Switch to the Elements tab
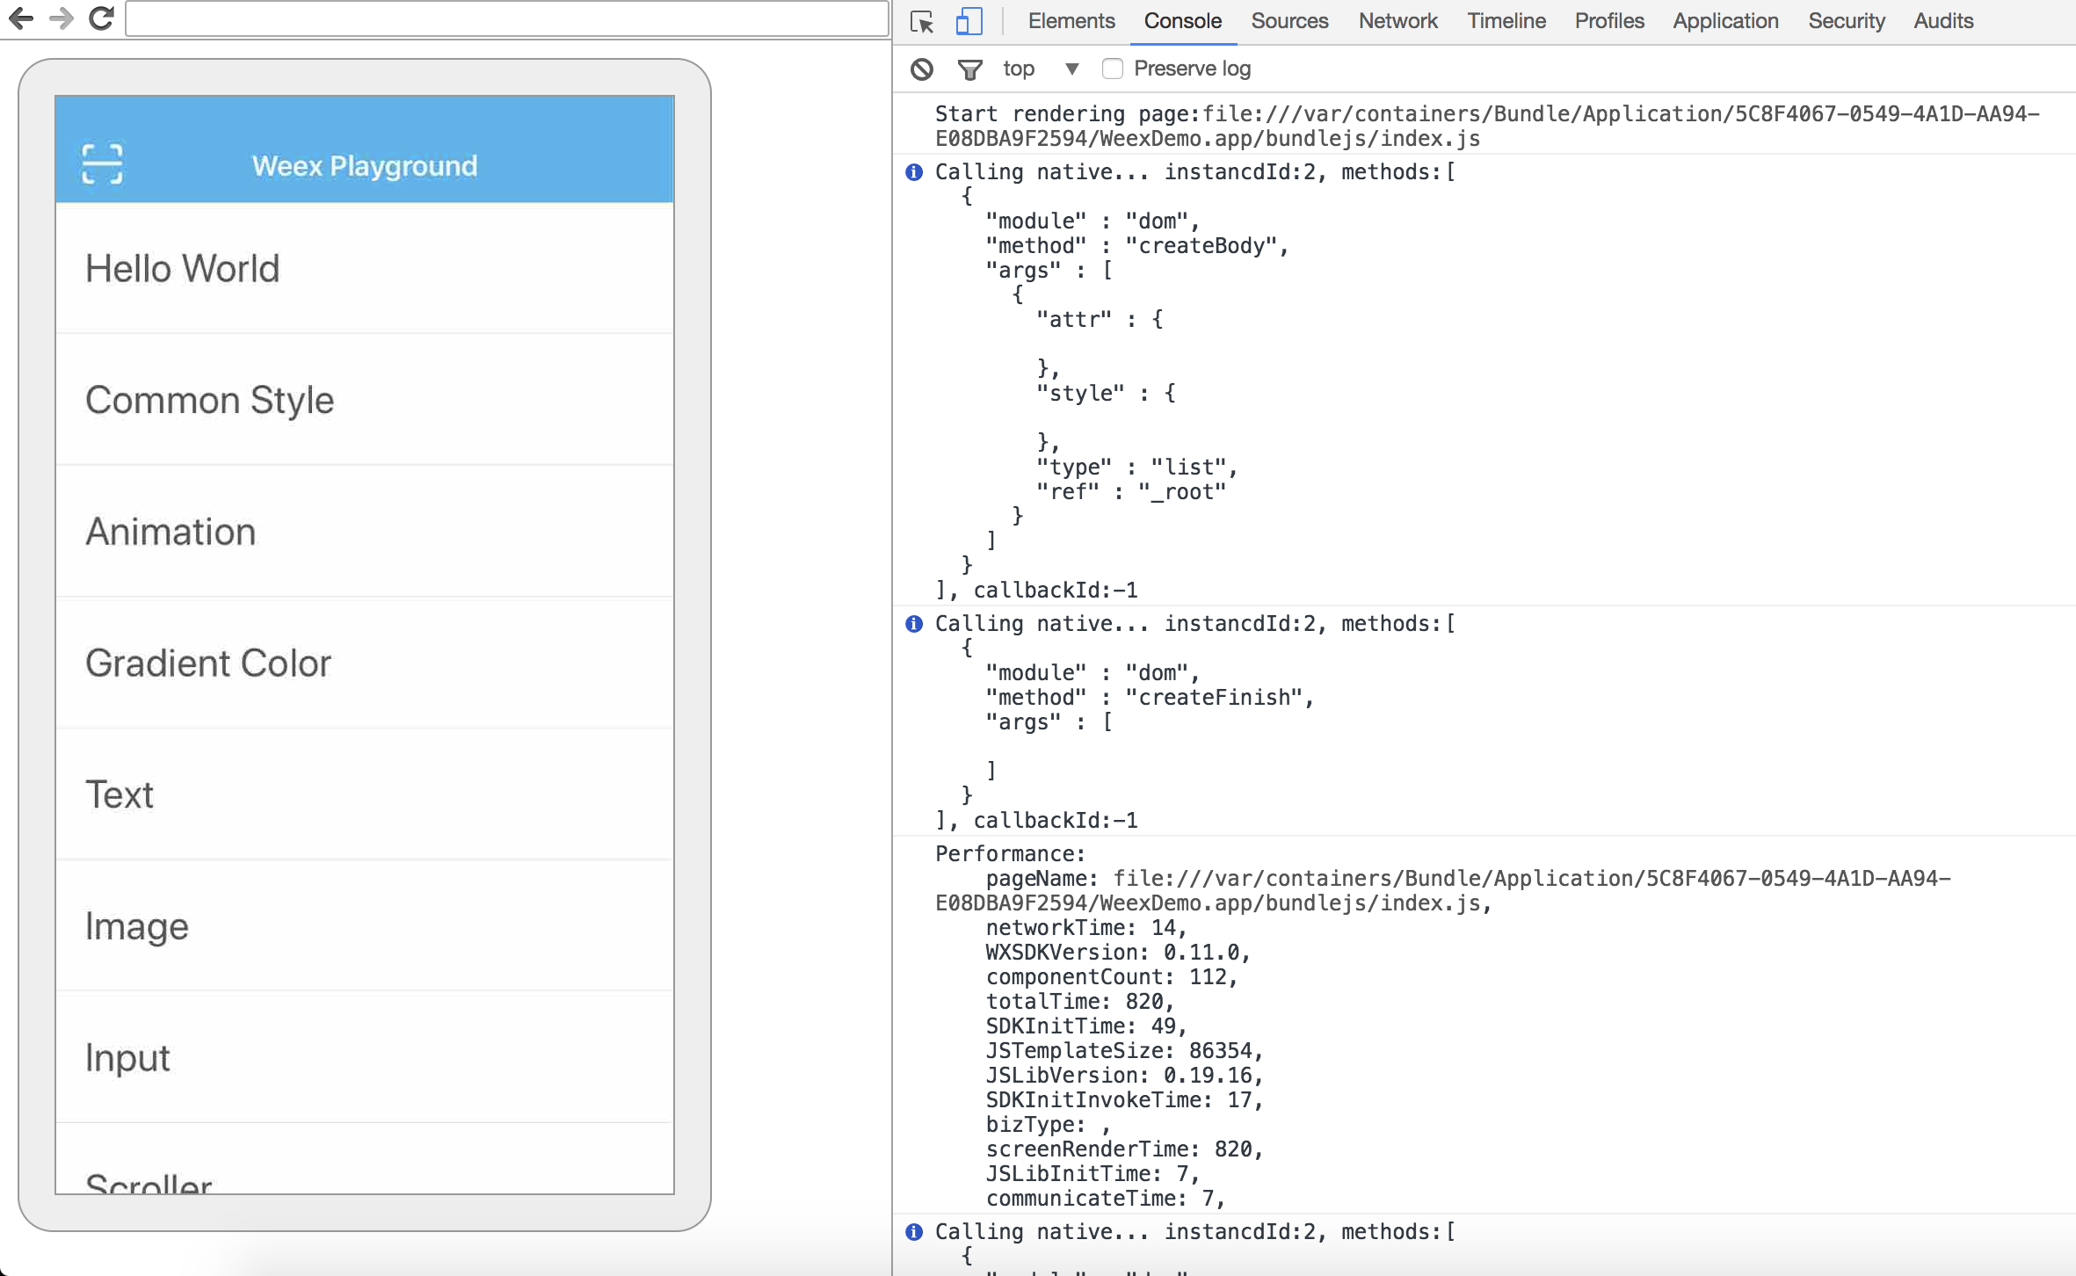 click(x=1071, y=21)
